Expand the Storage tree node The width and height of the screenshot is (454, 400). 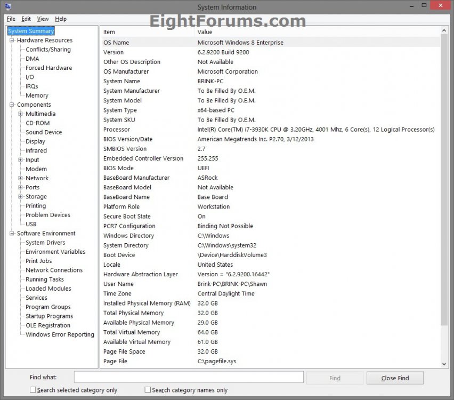21,196
